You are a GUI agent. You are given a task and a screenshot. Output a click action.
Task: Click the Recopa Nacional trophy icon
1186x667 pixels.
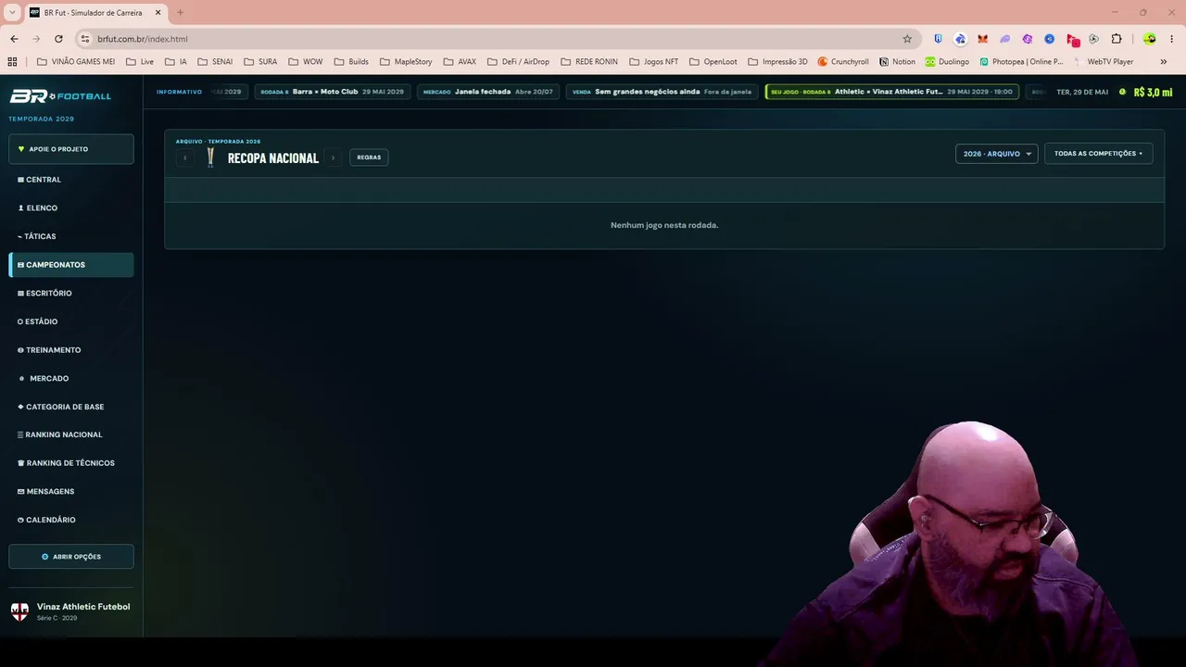point(210,157)
